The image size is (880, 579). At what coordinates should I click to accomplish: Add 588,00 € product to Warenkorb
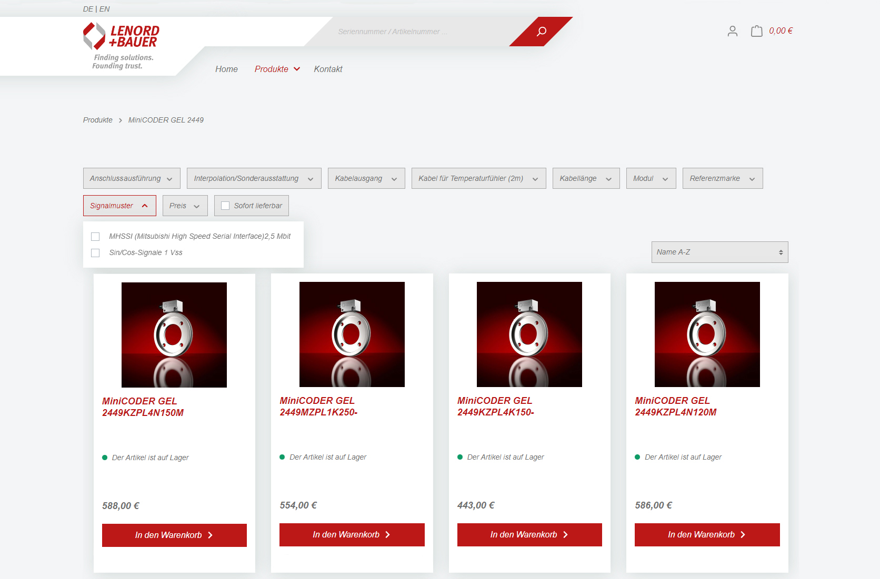point(174,535)
